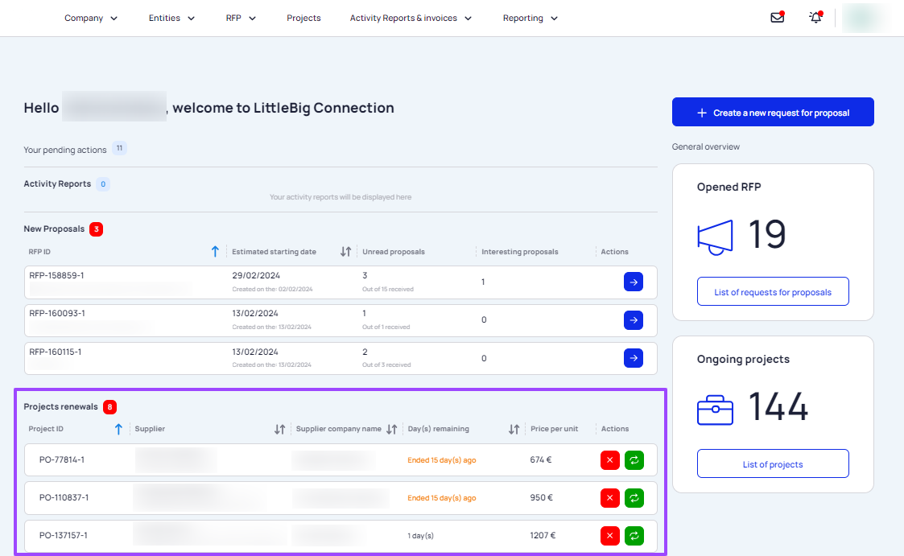Click the Ongoing projects briefcase icon
The width and height of the screenshot is (904, 556).
[715, 410]
